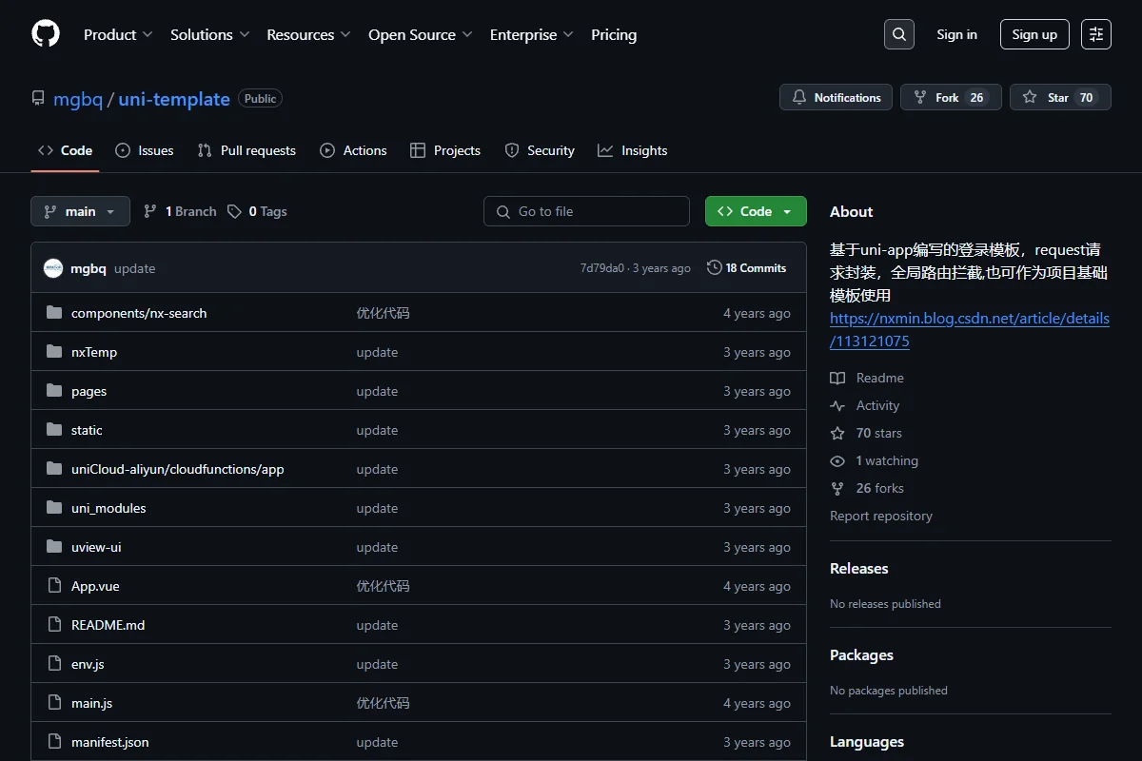Open the appearance settings sliders icon
This screenshot has height=761, width=1142.
(1096, 34)
